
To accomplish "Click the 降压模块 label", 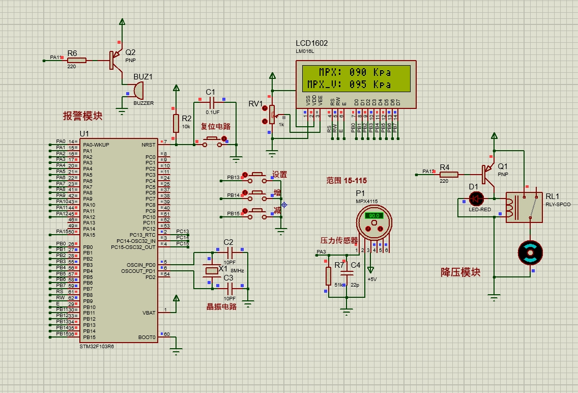I will [460, 272].
